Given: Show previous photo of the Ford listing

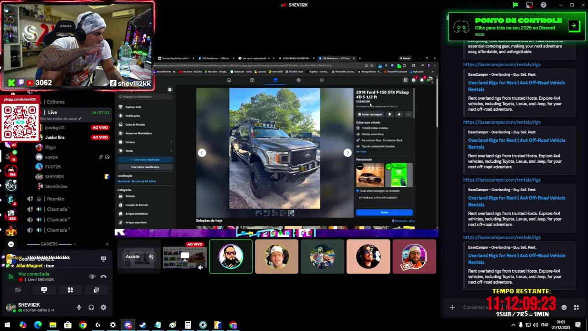Looking at the screenshot, I should point(202,153).
